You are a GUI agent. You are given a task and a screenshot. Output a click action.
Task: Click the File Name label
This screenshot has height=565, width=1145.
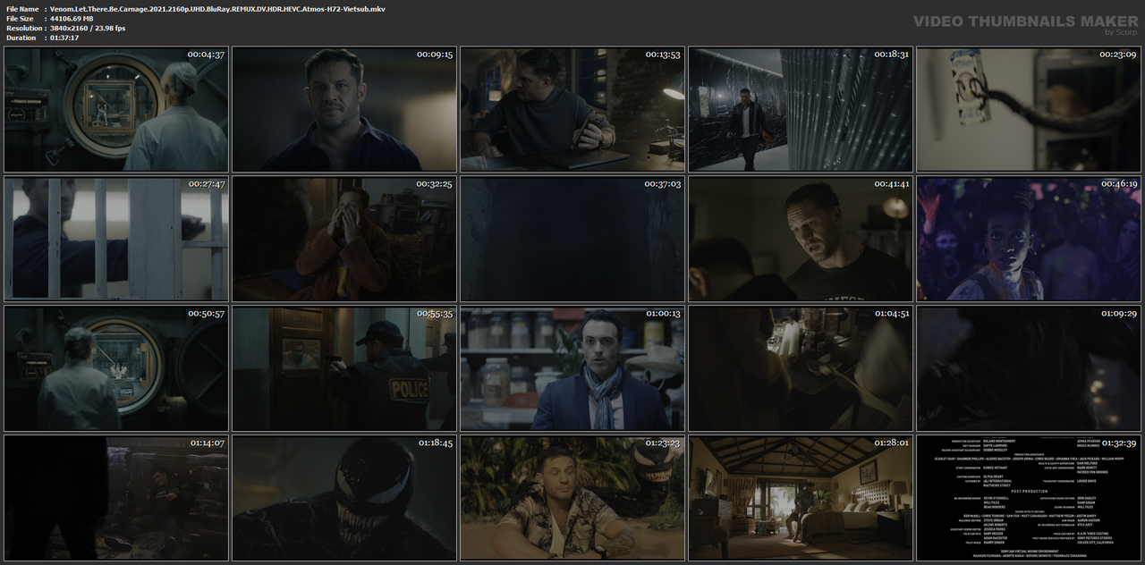22,8
